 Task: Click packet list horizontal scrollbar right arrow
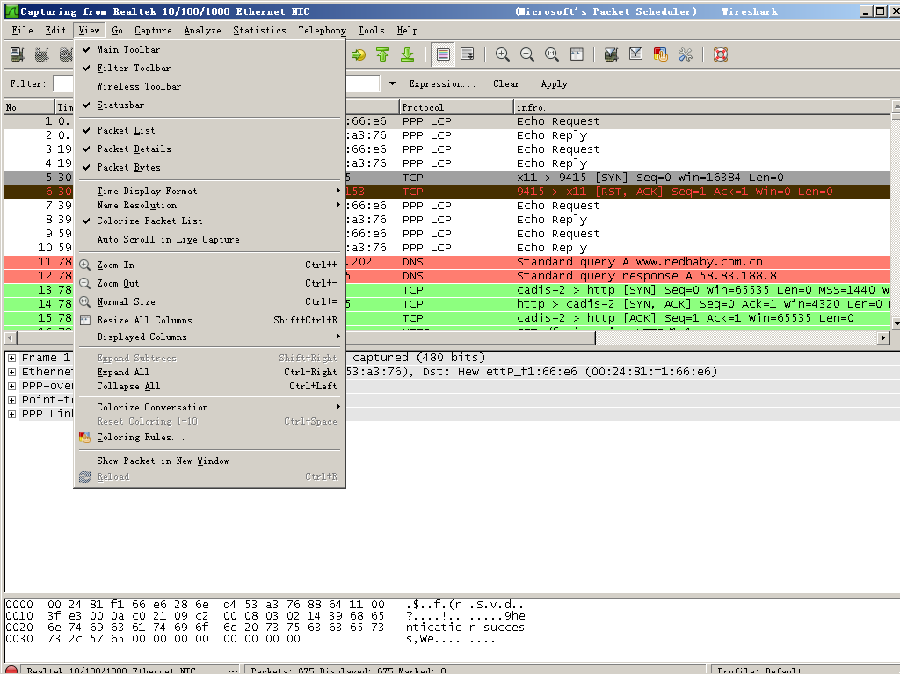(883, 338)
